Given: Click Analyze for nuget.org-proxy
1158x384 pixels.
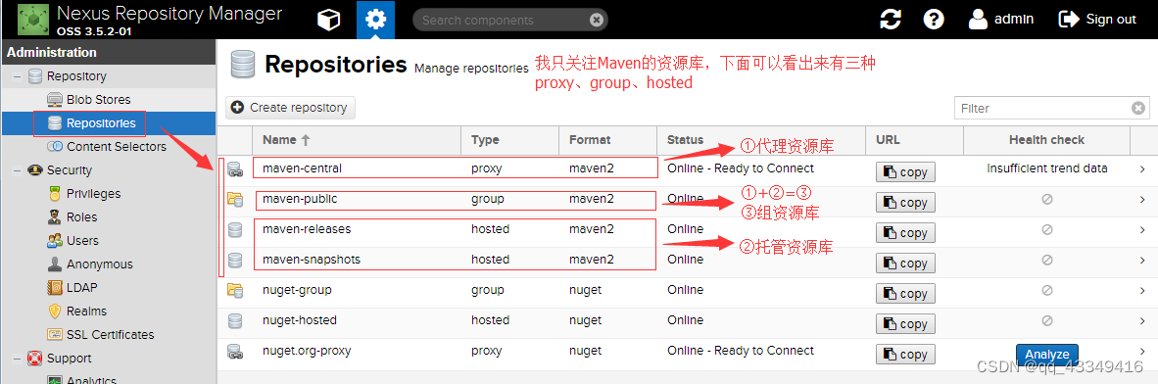Looking at the screenshot, I should (x=1046, y=354).
